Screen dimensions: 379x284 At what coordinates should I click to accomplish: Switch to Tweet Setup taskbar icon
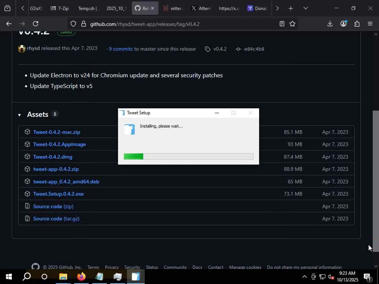(x=135, y=277)
